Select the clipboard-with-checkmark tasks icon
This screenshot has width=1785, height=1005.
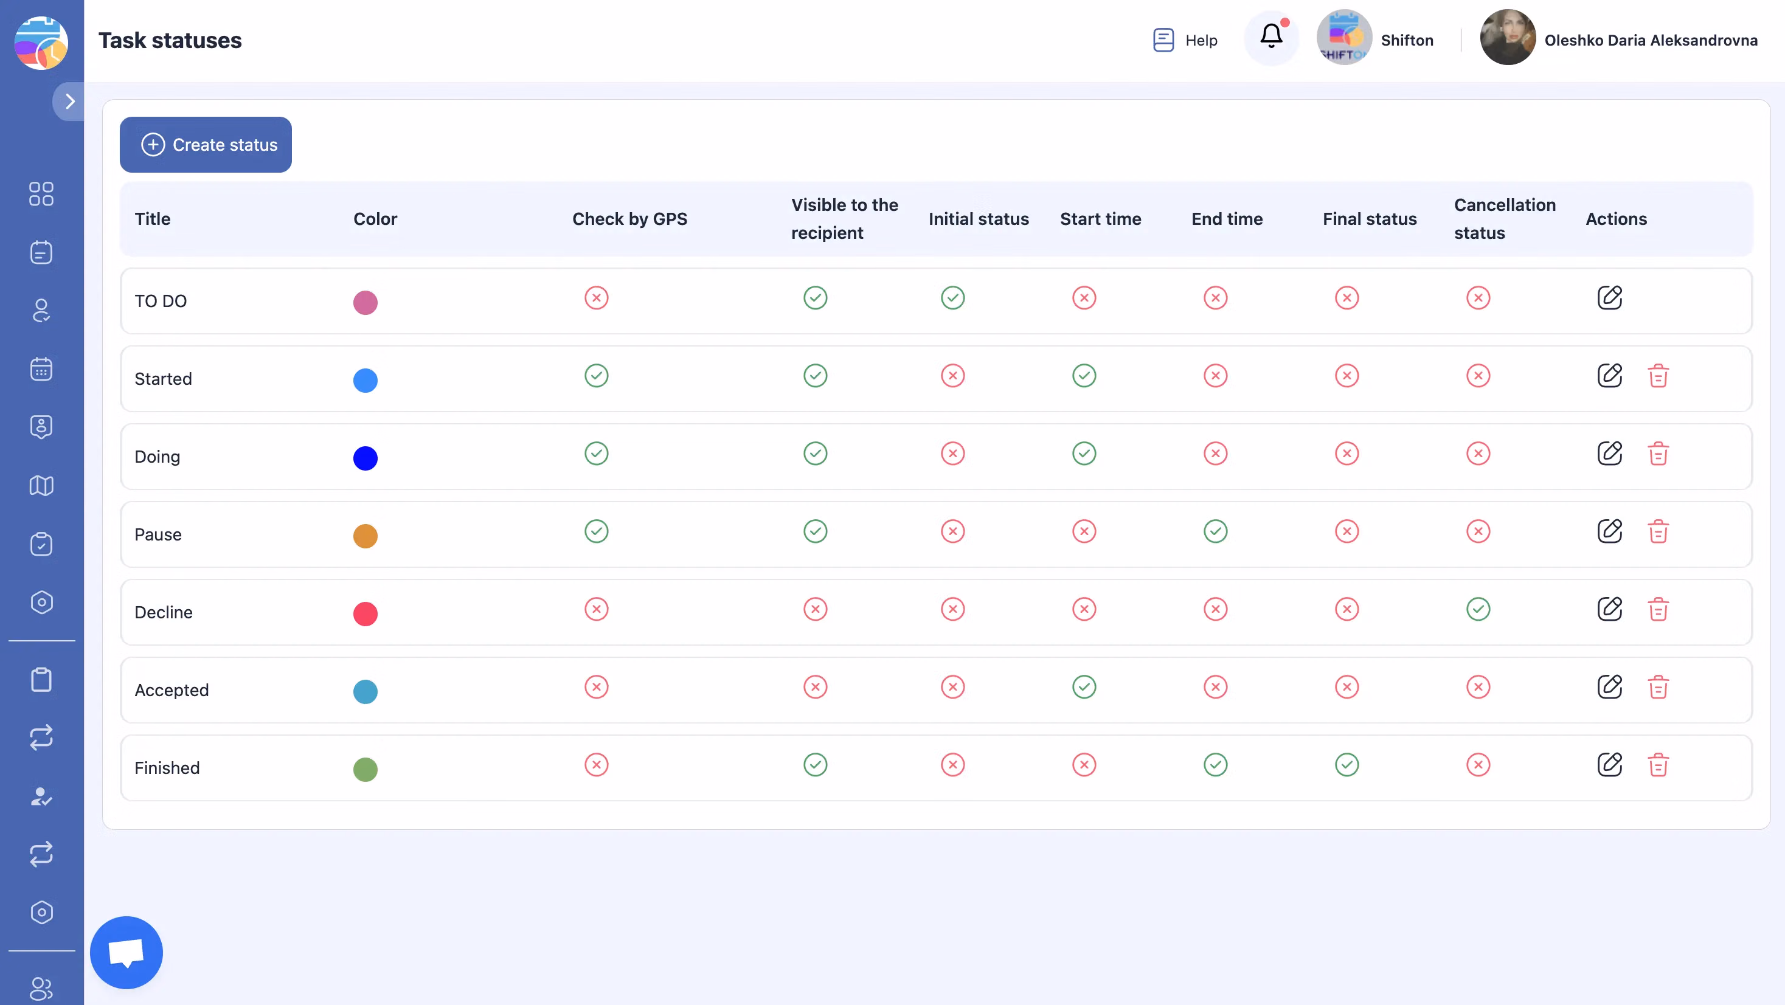pyautogui.click(x=41, y=544)
